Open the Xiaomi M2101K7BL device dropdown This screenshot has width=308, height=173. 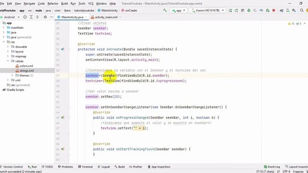click(x=207, y=11)
